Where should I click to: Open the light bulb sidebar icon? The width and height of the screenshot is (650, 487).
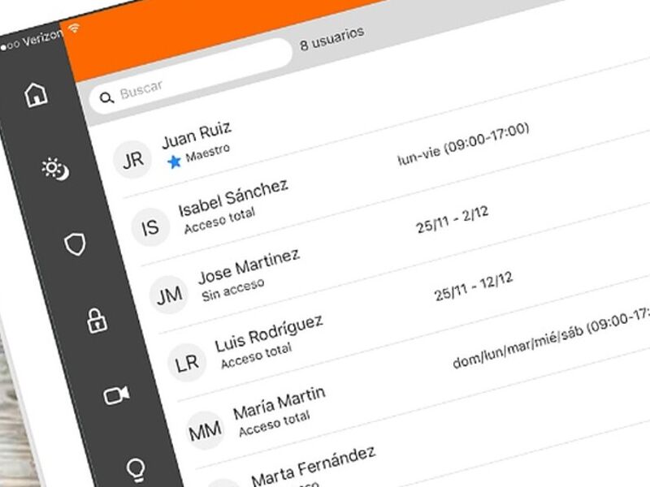pyautogui.click(x=136, y=470)
